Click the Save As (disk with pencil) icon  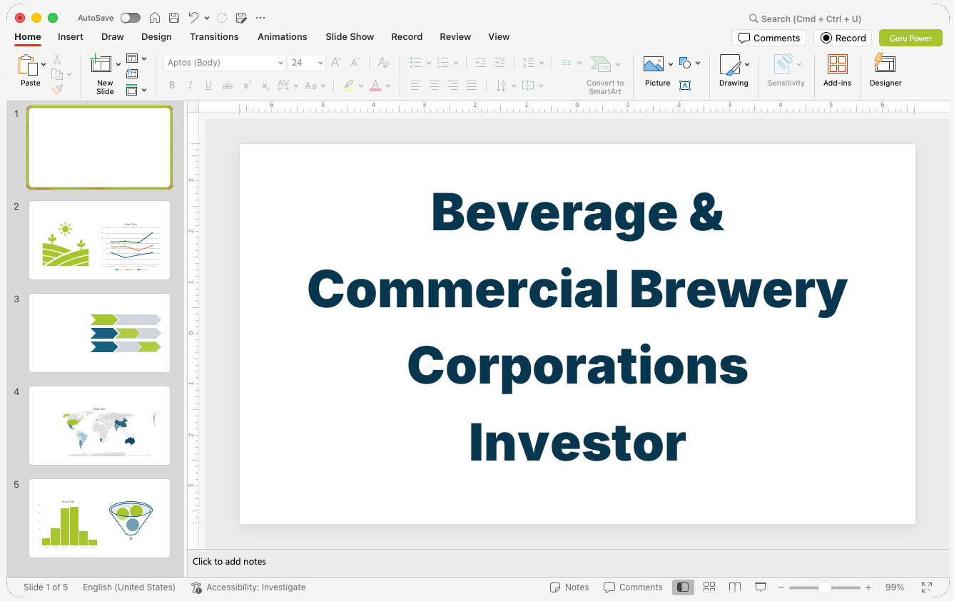point(241,18)
